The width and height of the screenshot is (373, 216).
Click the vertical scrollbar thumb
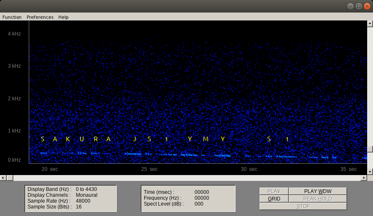point(370,149)
